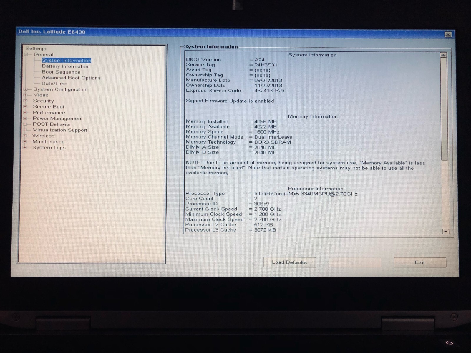The image size is (471, 353).
Task: Click Memory Installed value 4096 MB
Action: point(266,121)
